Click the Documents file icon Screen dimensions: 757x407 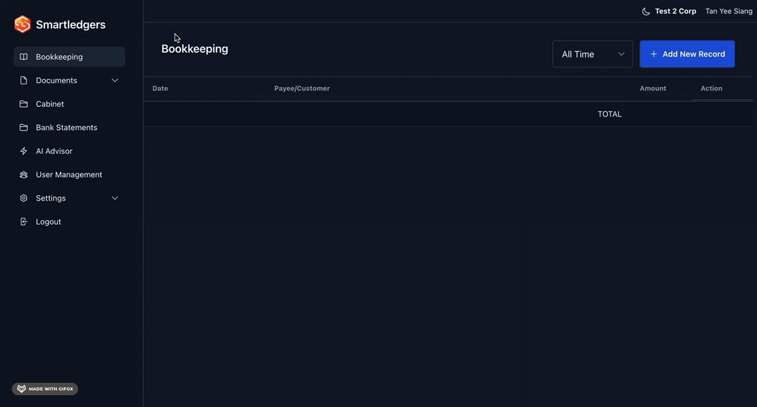point(24,80)
